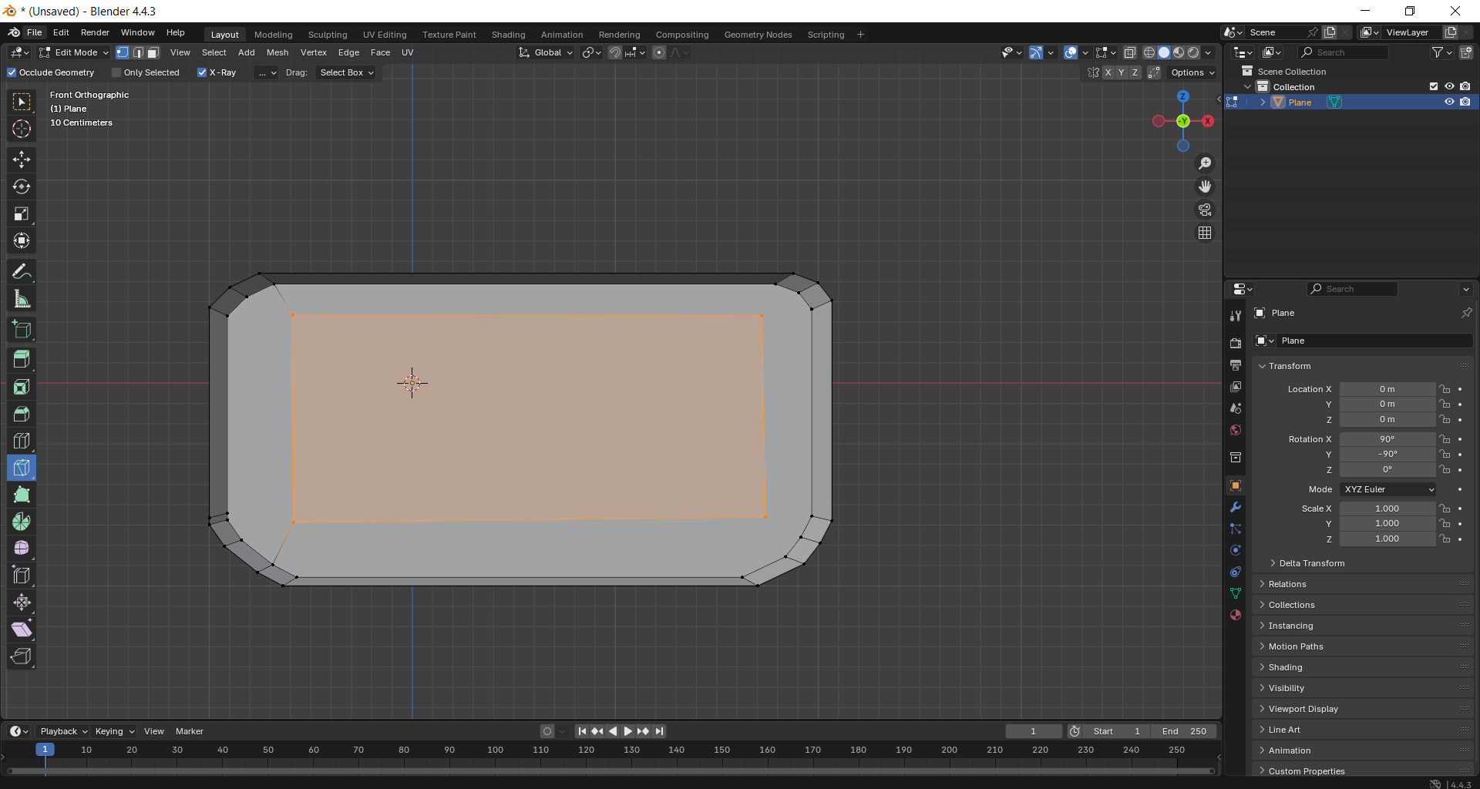Viewport: 1480px width, 789px height.
Task: Open the Render properties tab
Action: (1236, 343)
